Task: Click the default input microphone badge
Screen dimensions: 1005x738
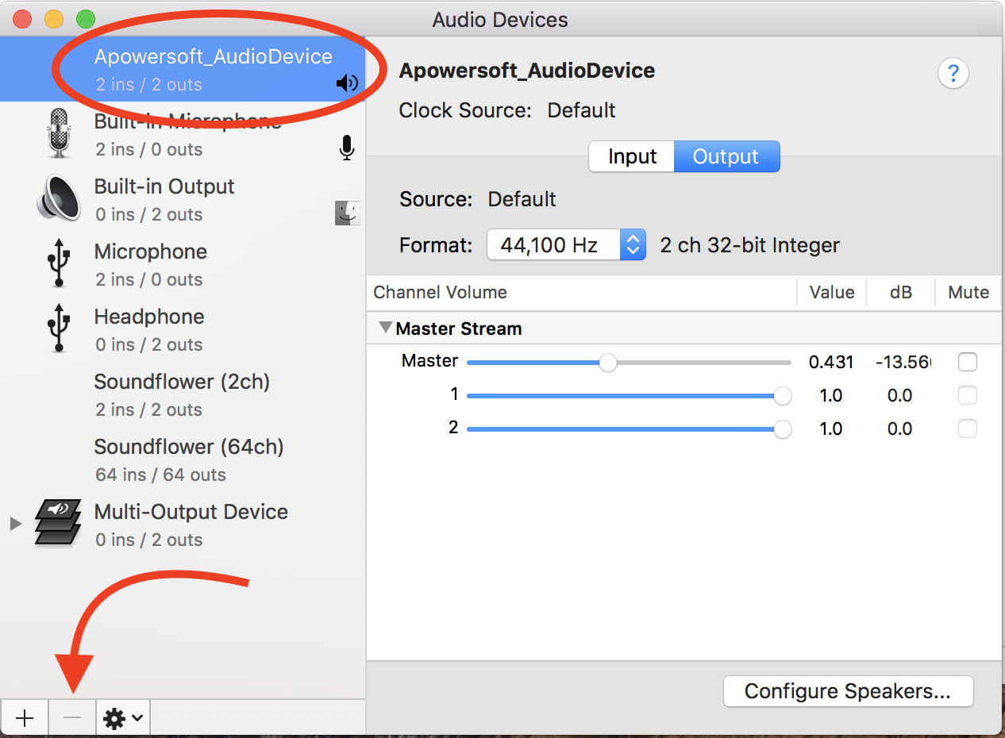Action: (346, 148)
